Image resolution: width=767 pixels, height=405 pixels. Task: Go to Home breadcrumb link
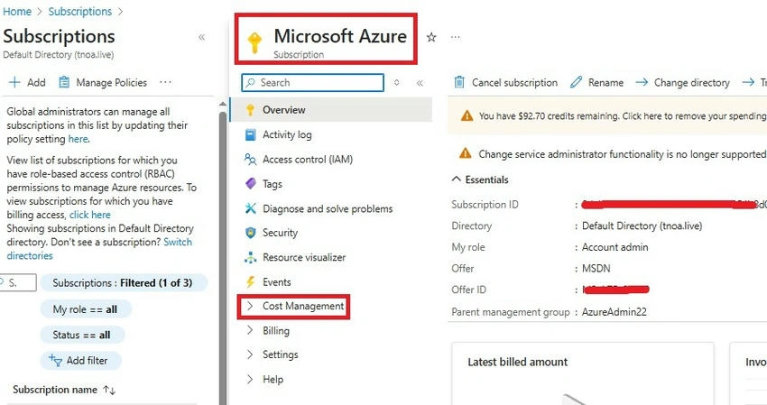click(x=17, y=11)
